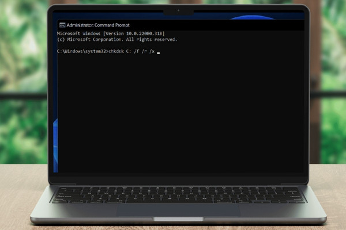The height and width of the screenshot is (230, 346).
Task: Click the 'Microsoft Windows [Version 10.0.22000.318]' line
Action: pyautogui.click(x=111, y=33)
